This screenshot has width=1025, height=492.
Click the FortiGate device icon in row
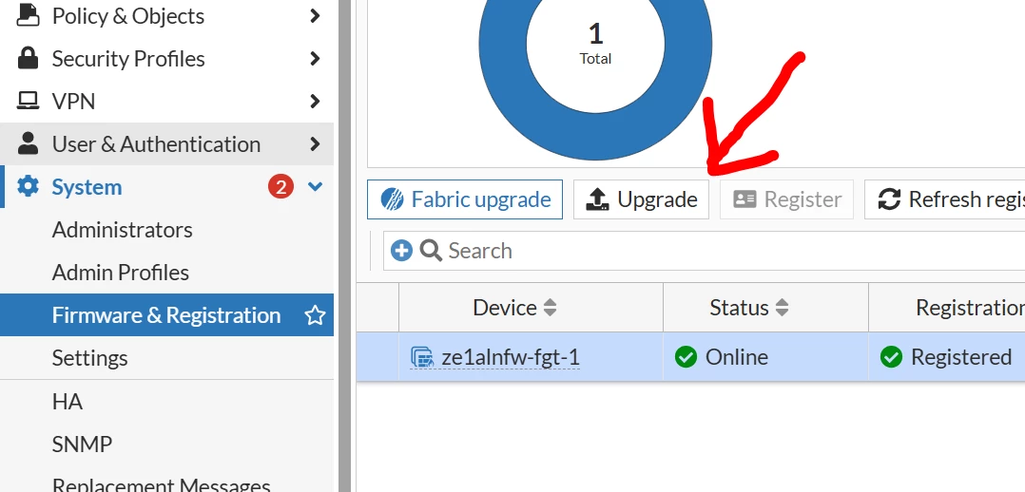tap(422, 357)
